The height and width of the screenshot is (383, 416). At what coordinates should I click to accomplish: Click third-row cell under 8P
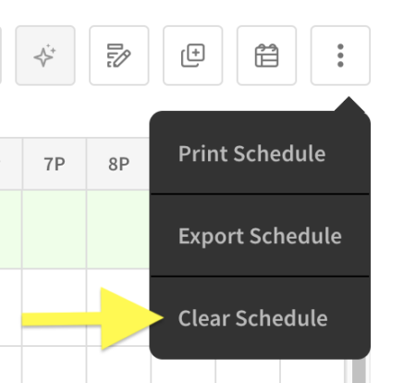[118, 364]
